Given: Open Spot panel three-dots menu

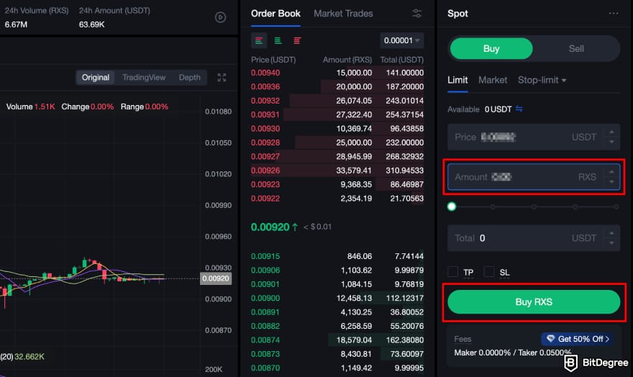Looking at the screenshot, I should point(613,14).
